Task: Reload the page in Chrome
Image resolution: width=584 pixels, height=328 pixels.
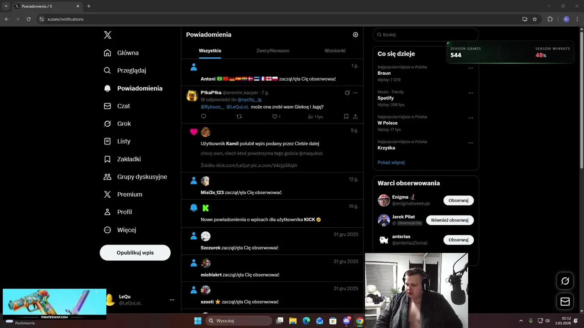Action: [28, 19]
